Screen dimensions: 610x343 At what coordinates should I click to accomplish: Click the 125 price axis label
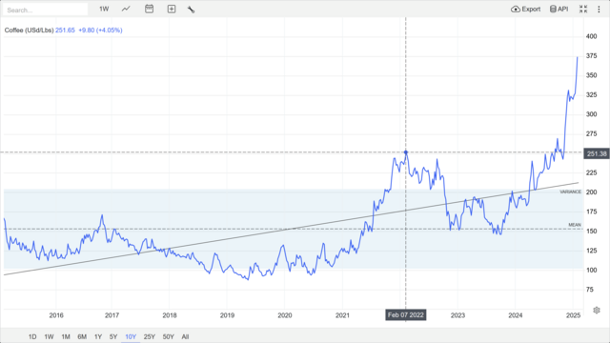591,251
